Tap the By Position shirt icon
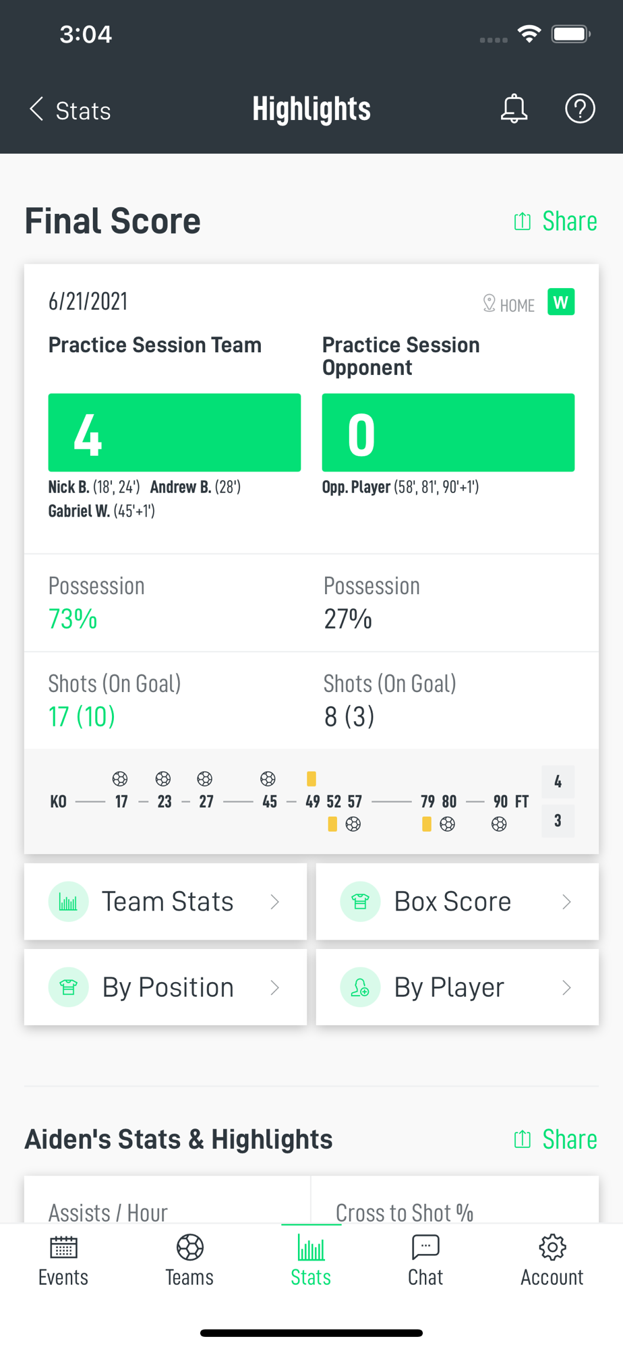 point(68,987)
